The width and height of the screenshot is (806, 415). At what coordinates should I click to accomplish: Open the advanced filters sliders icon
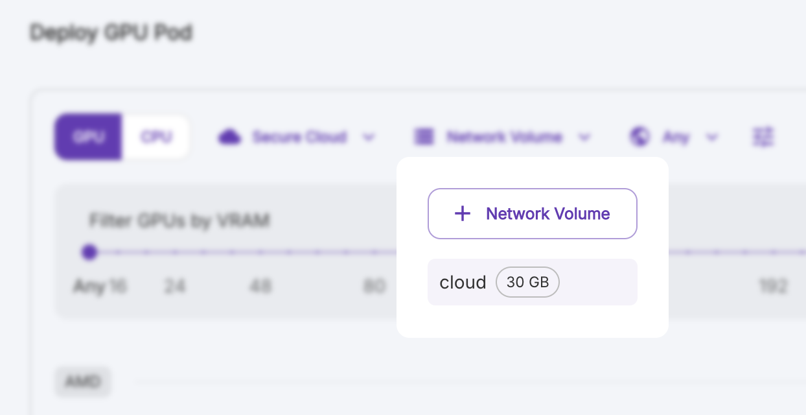coord(763,137)
